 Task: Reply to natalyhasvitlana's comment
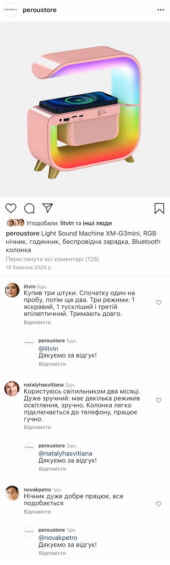[x=37, y=427]
